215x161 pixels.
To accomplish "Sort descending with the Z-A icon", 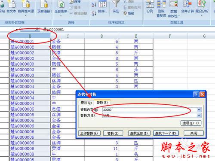I will (94, 13).
